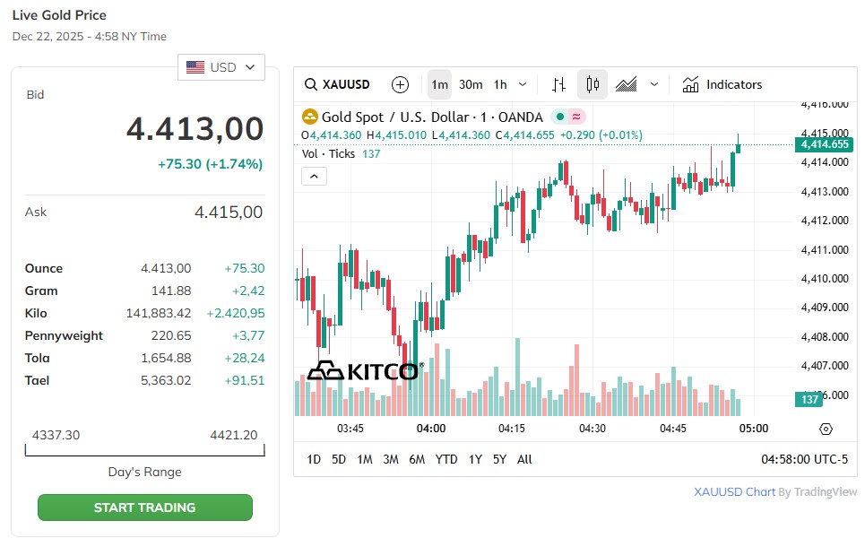This screenshot has width=865, height=538.
Task: Open the XAUUSD Chart TradingView link
Action: [734, 491]
